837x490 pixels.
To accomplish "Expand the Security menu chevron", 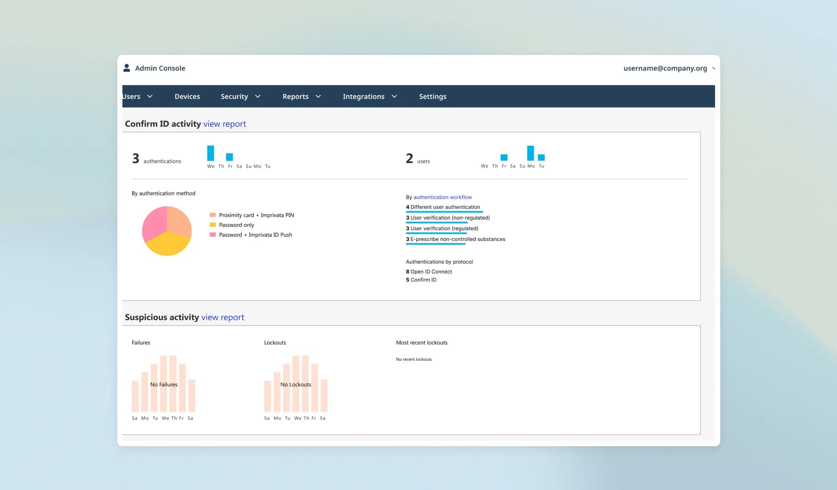I will (258, 96).
